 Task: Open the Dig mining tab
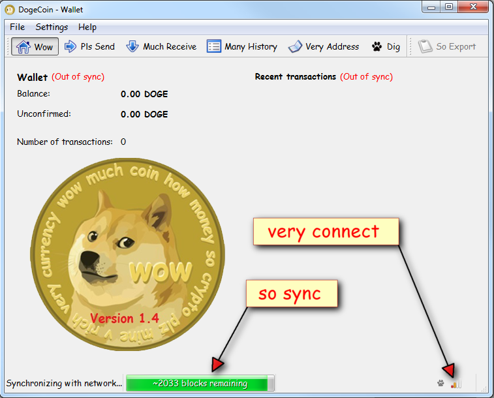tap(386, 46)
